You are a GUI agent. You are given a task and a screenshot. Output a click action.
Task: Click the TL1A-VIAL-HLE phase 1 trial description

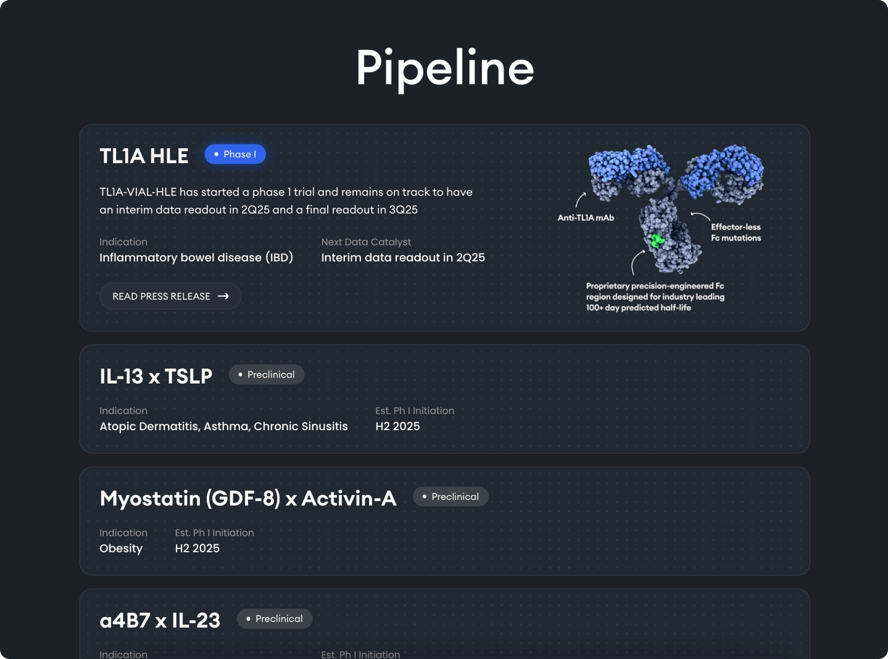point(286,201)
